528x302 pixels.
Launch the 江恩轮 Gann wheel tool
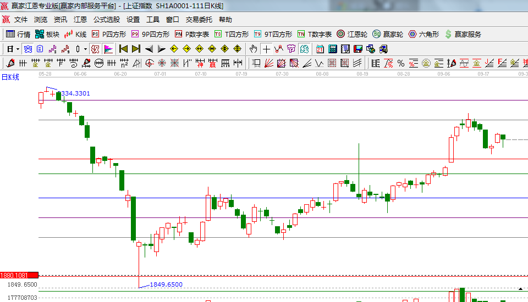coord(352,34)
